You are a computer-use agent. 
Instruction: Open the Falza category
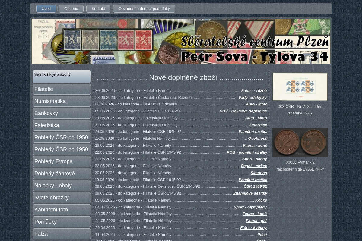point(62,234)
